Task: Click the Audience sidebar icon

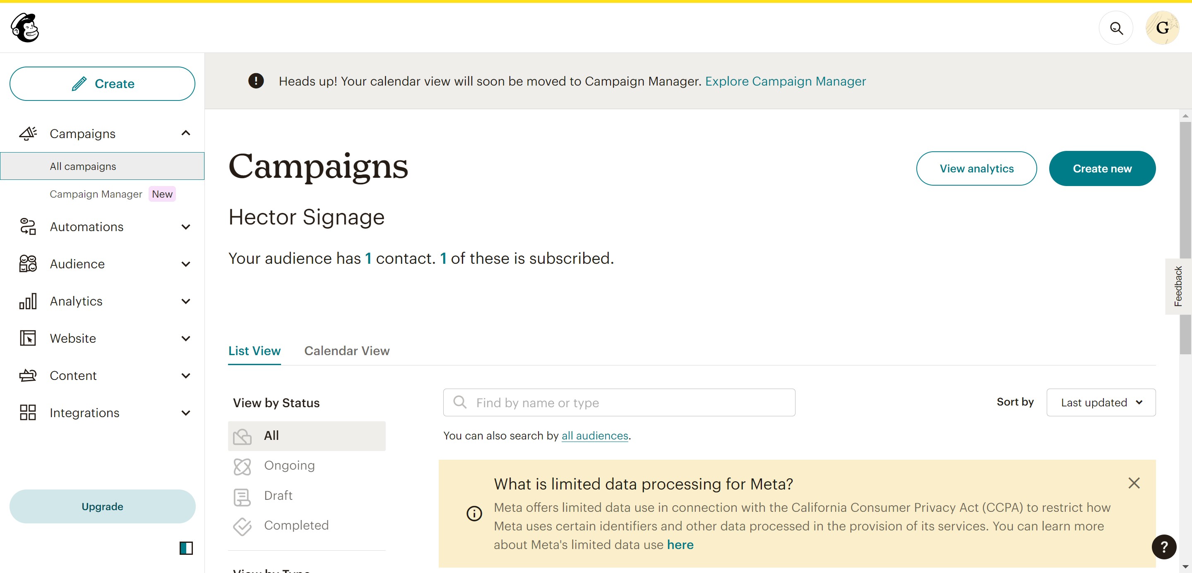Action: 28,264
